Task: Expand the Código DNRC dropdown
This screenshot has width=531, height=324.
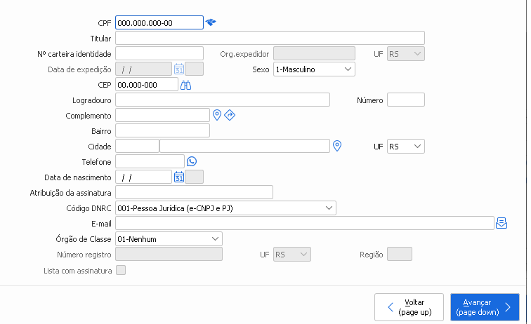Action: (226, 208)
